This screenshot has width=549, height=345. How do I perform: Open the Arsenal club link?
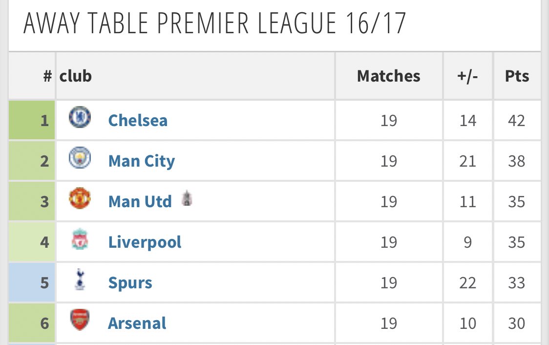pyautogui.click(x=137, y=323)
